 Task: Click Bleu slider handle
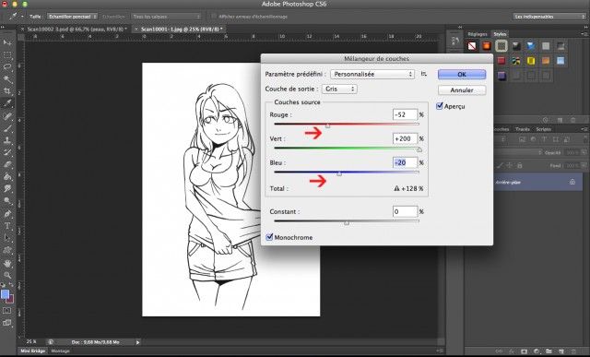339,173
